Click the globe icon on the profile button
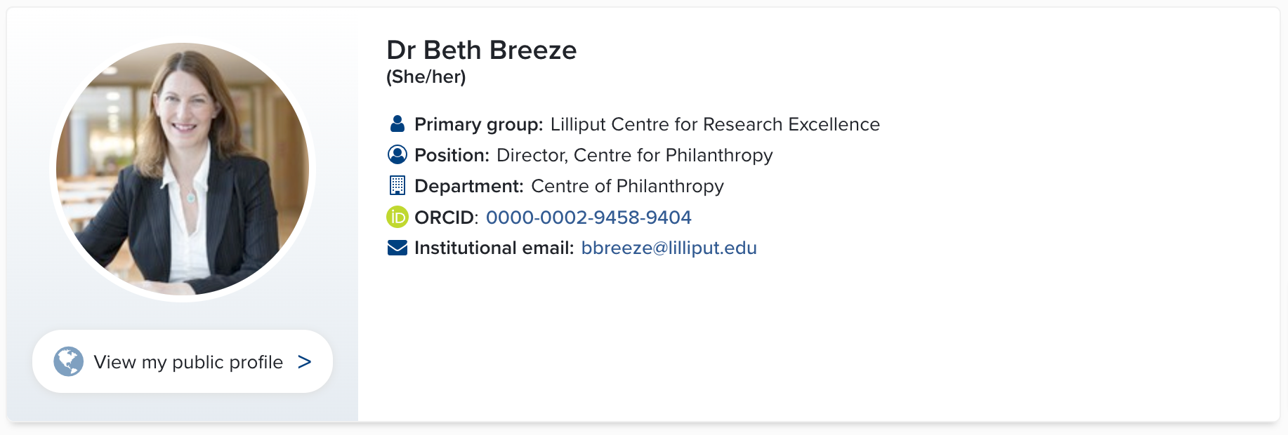This screenshot has width=1288, height=435. pos(69,361)
